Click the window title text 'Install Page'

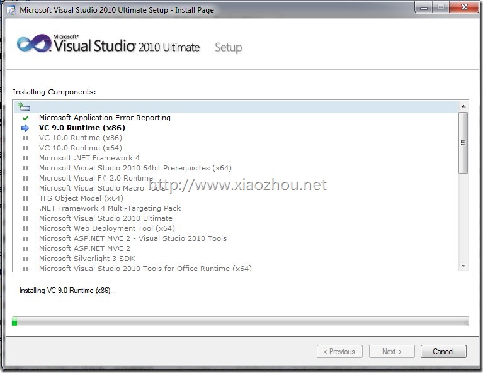pyautogui.click(x=195, y=10)
